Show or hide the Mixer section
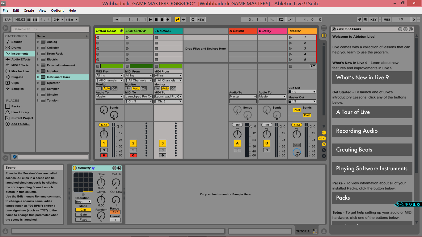 [x=324, y=144]
